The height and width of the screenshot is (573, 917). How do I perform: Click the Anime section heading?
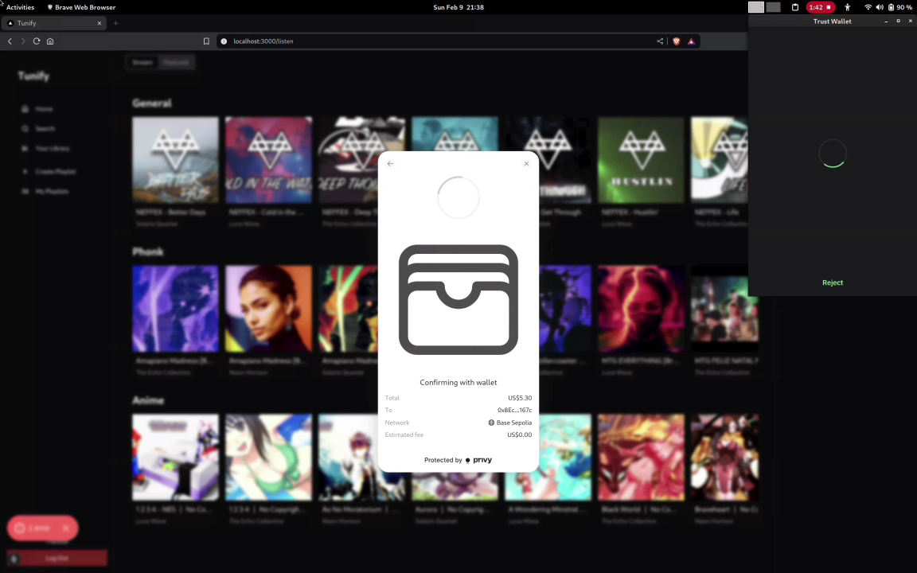pyautogui.click(x=148, y=400)
